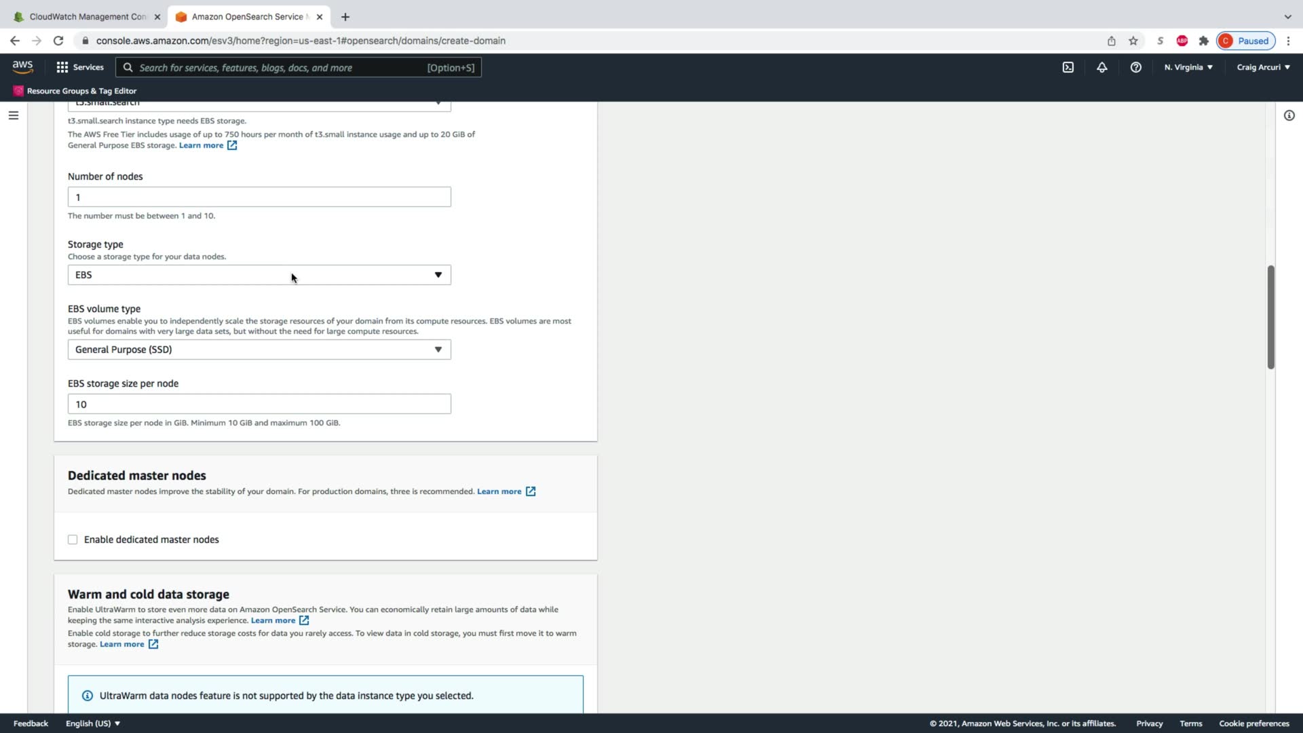Click the Number of nodes input field
1303x733 pixels.
coord(259,198)
